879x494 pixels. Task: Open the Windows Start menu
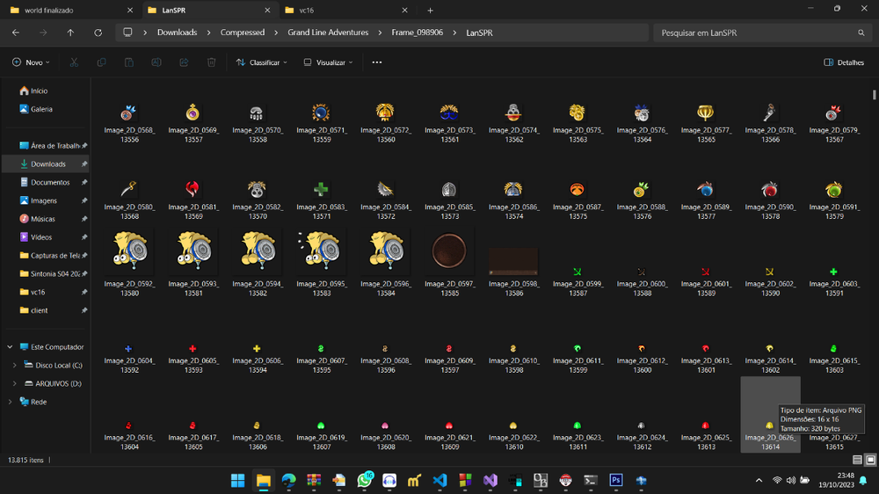click(237, 480)
